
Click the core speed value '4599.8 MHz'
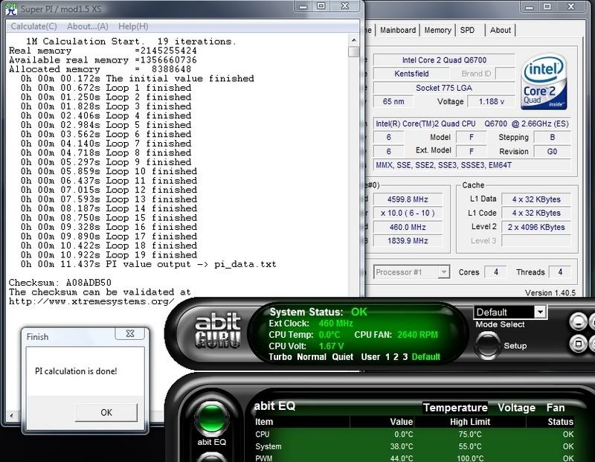(408, 199)
